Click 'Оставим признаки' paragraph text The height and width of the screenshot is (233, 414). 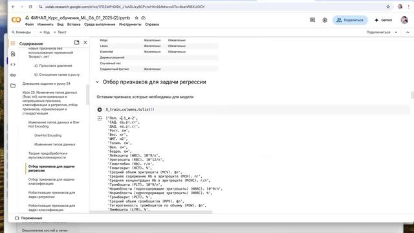pyautogui.click(x=145, y=96)
